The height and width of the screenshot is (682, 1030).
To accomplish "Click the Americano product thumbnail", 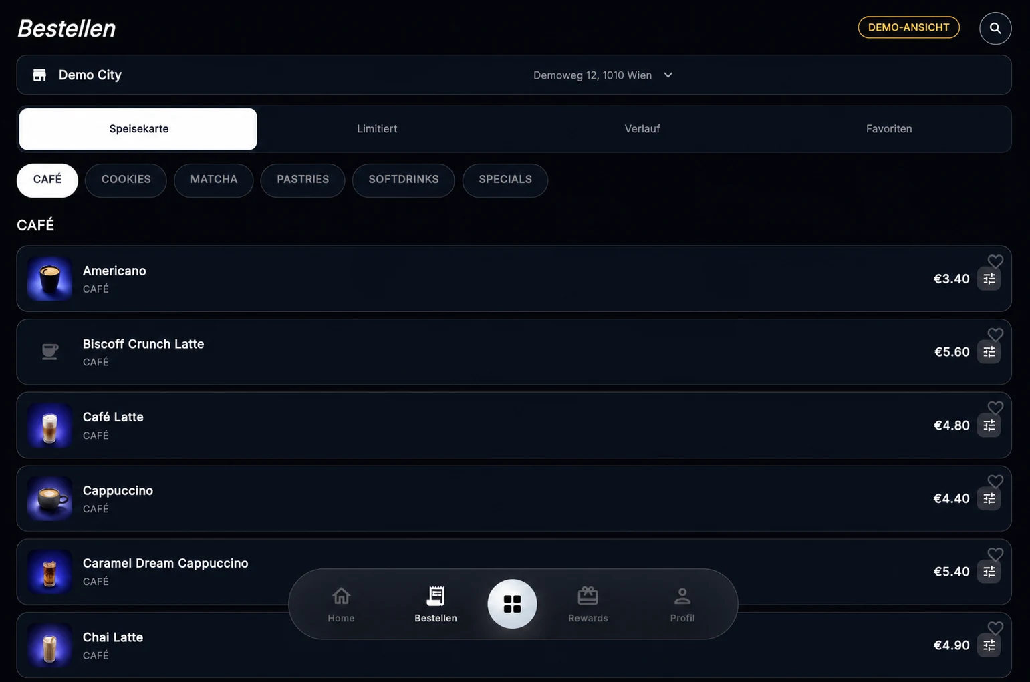I will tap(49, 279).
